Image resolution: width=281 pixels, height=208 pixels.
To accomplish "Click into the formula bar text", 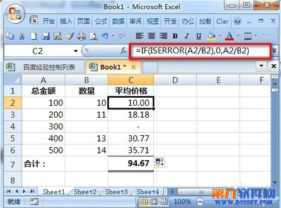I will pos(200,51).
